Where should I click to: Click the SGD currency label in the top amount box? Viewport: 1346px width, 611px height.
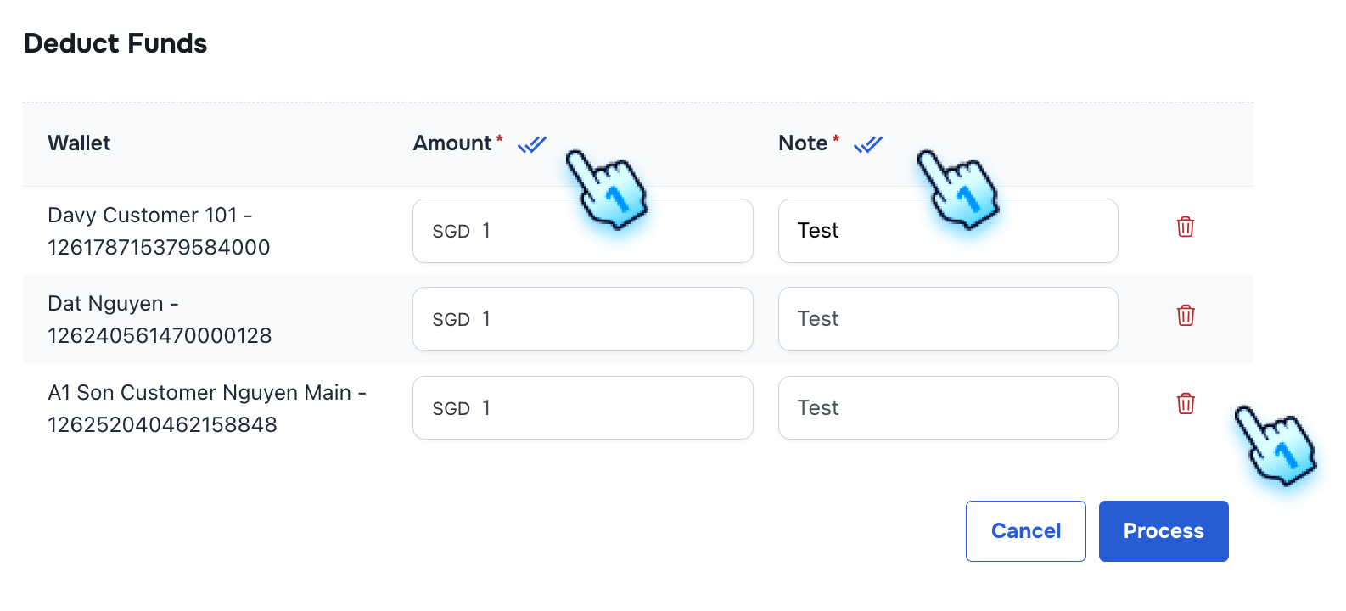[x=451, y=230]
